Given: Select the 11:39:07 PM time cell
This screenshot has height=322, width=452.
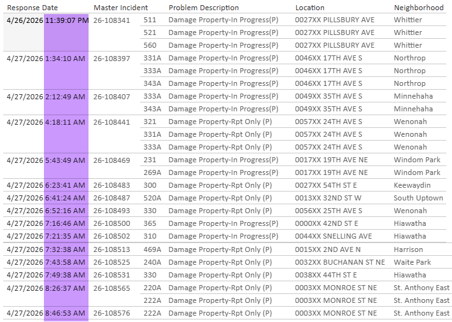Looking at the screenshot, I should coord(67,20).
